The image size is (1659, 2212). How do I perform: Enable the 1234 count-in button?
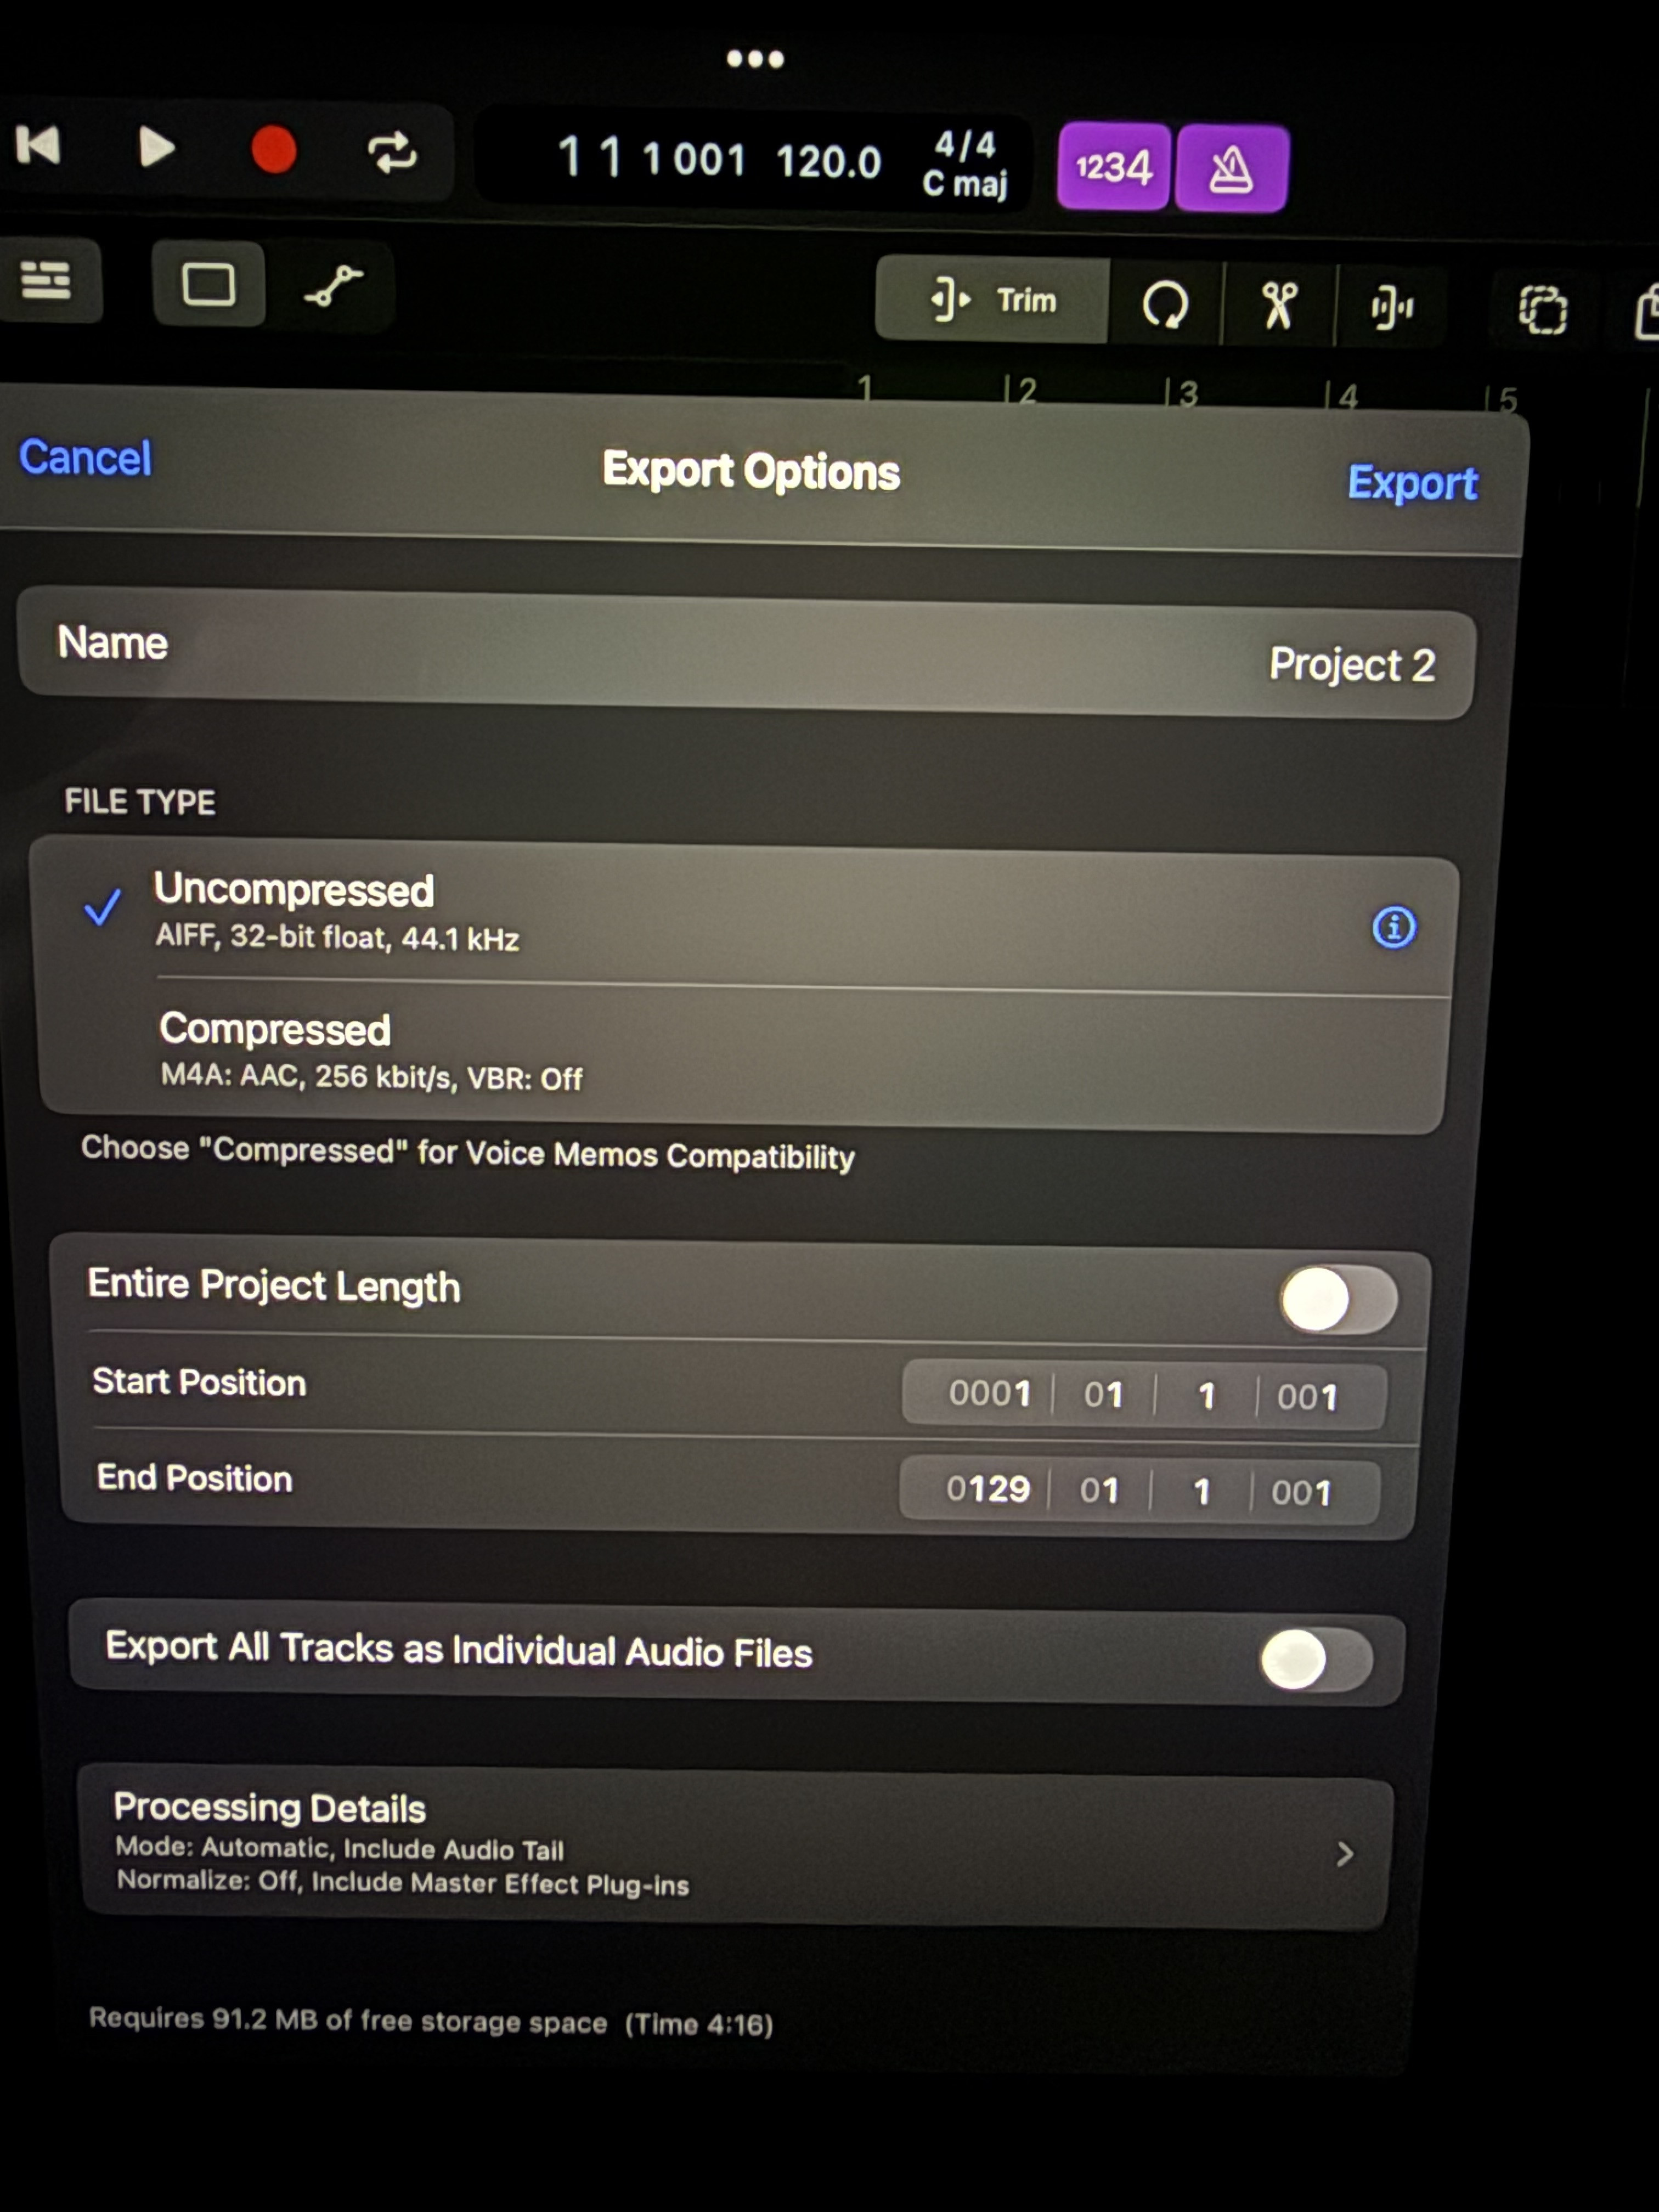1113,167
